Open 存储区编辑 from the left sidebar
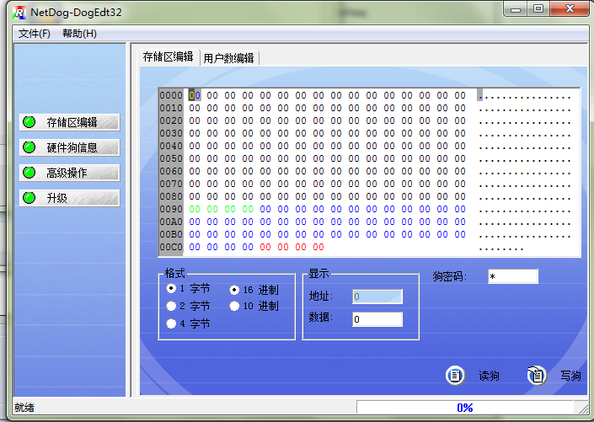 coord(70,122)
